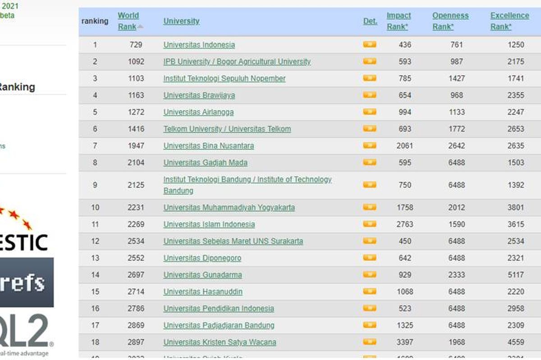Open details for Universitas Brawijaya
Screen dimensions: 541x360
[369, 95]
